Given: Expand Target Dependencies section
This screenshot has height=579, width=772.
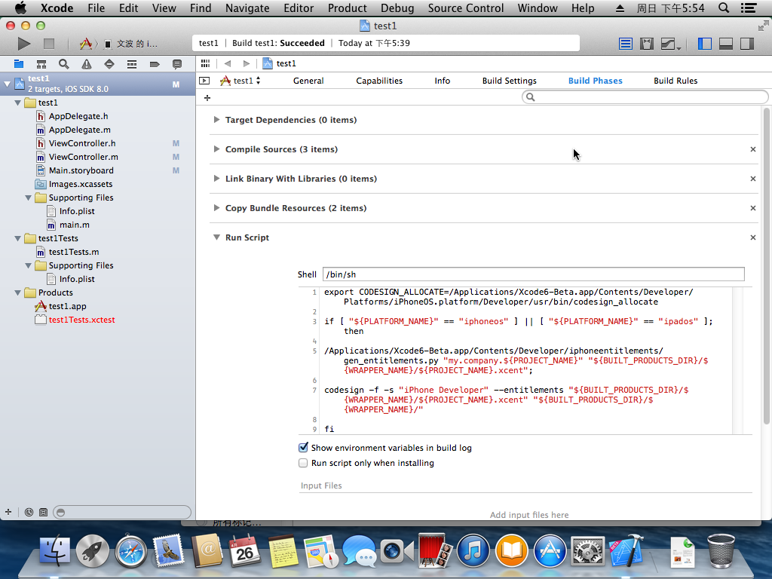Looking at the screenshot, I should point(216,120).
